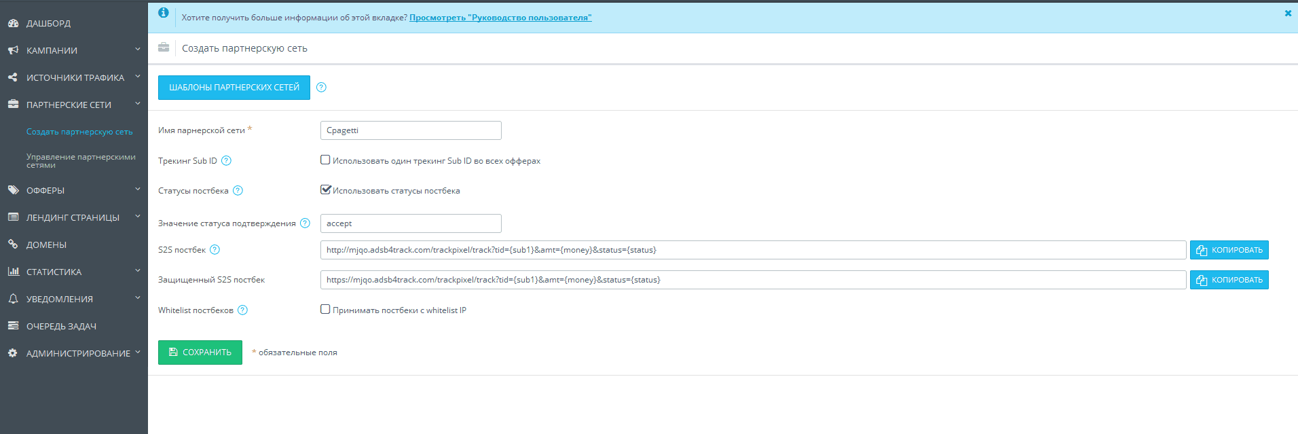The width and height of the screenshot is (1298, 434).
Task: Click the campaigns megaphone icon
Action: tap(13, 50)
